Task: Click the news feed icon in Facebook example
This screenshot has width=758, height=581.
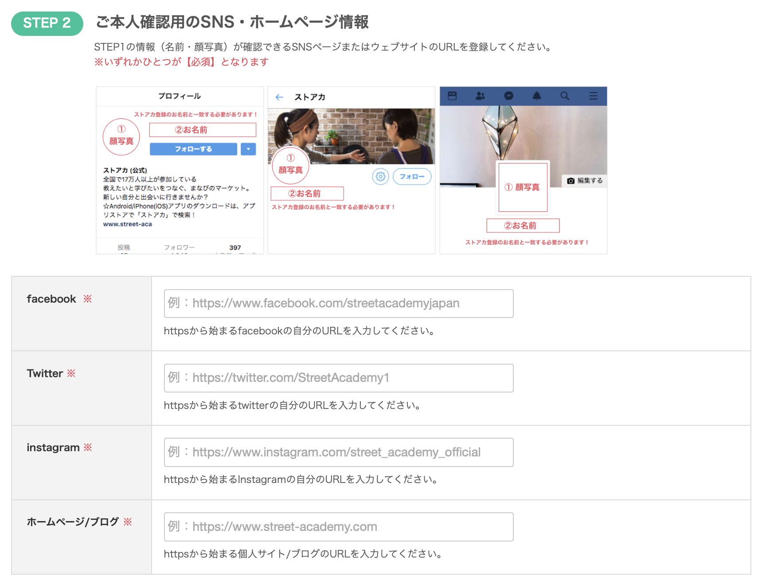Action: (x=452, y=96)
